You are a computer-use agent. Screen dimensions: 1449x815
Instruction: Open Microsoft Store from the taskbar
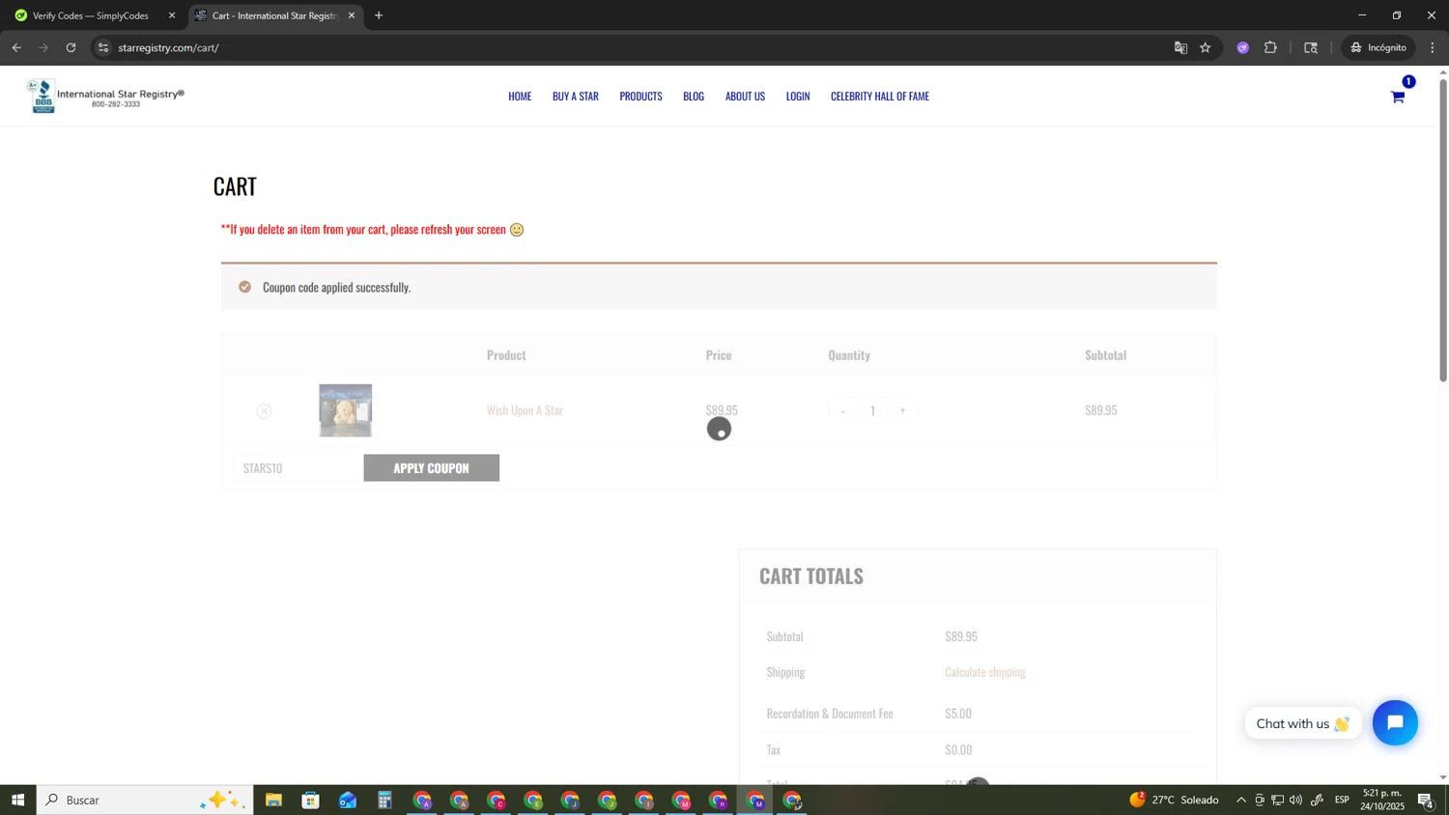pyautogui.click(x=310, y=801)
